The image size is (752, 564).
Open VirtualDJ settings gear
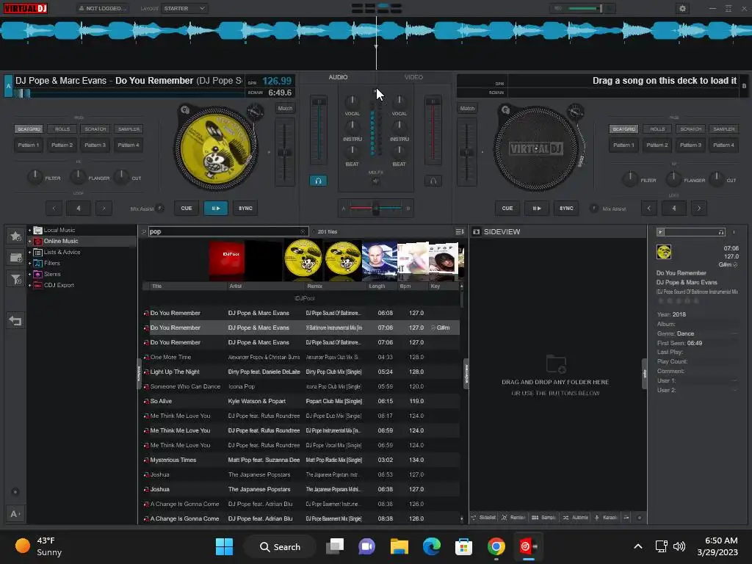point(682,8)
